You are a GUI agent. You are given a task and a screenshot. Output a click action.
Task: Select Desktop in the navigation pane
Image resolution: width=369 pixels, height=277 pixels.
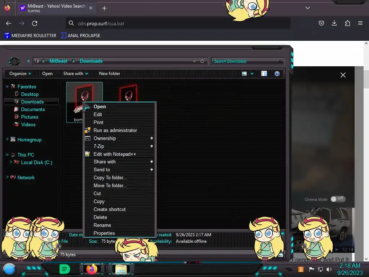click(30, 94)
